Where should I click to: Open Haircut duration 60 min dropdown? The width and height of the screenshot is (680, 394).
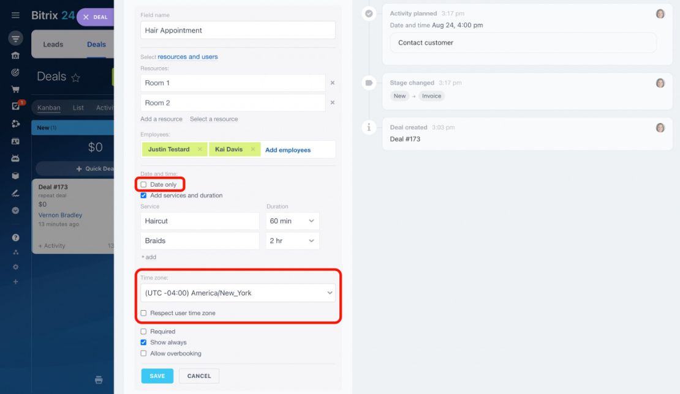(x=292, y=221)
